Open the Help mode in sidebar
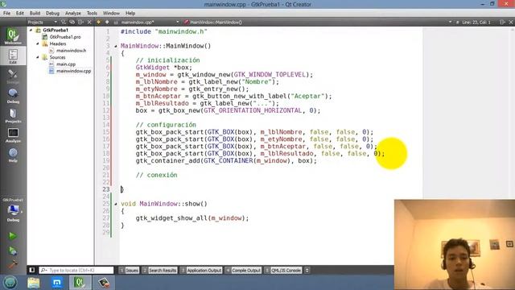Image resolution: width=515 pixels, height=290 pixels. [13, 155]
